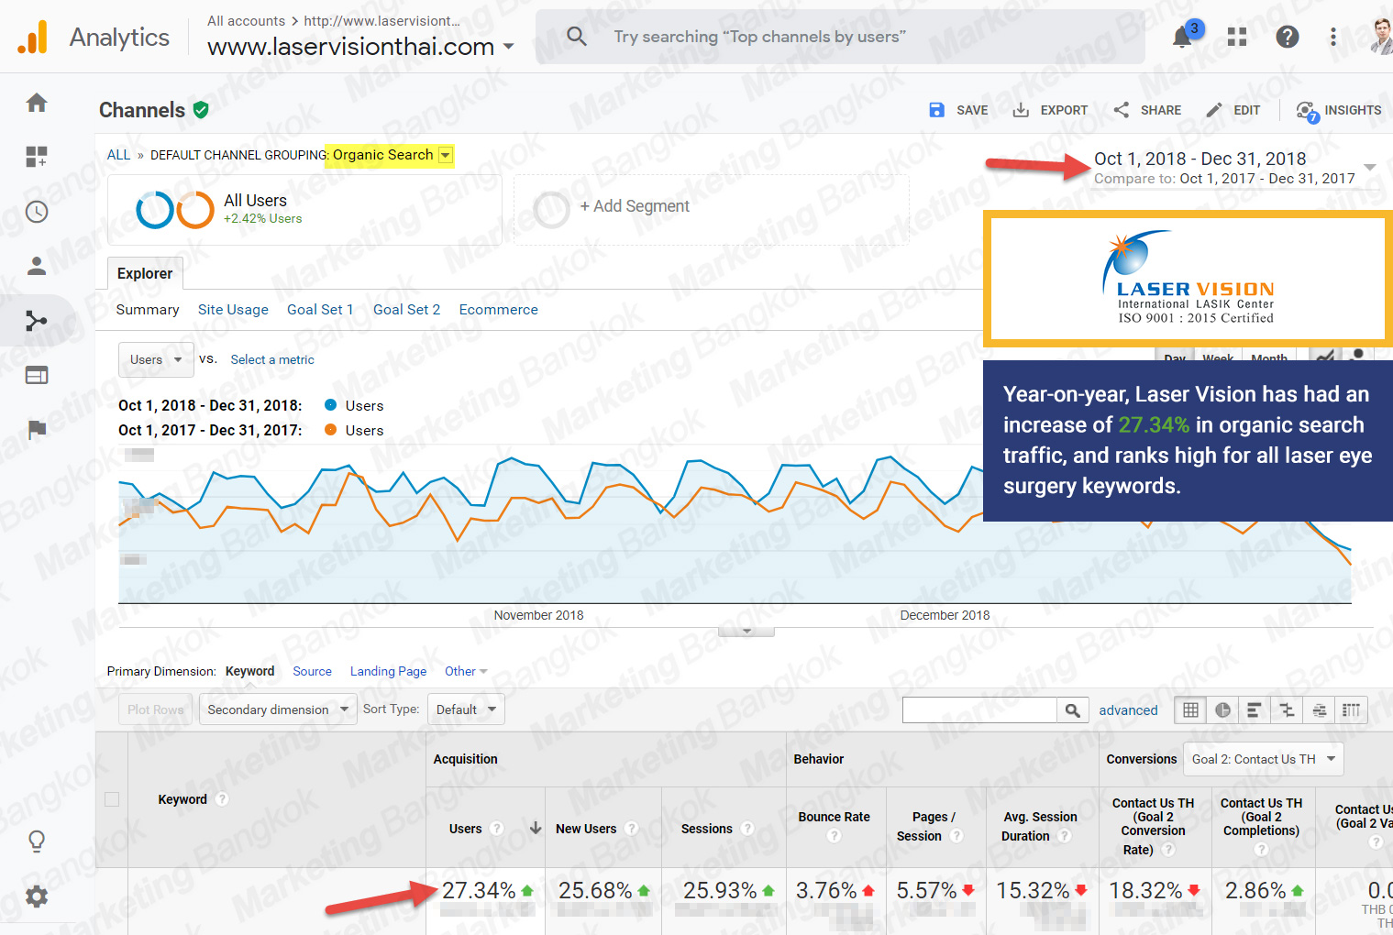Select the Performance bar view icon
The height and width of the screenshot is (935, 1393).
(x=1255, y=709)
